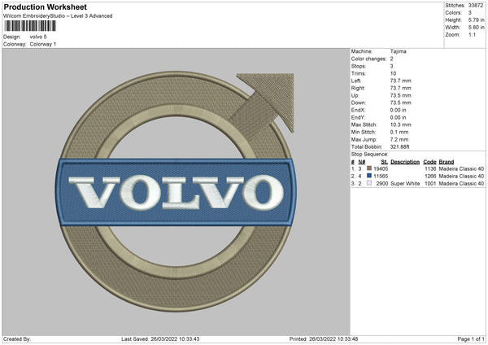Click the Code column header

pyautogui.click(x=429, y=162)
